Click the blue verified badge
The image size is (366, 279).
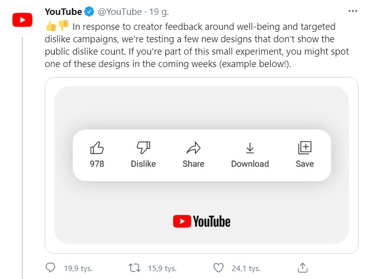point(89,12)
